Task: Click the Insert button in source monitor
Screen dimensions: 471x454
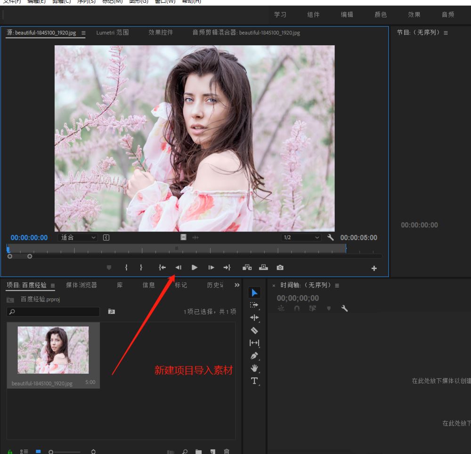Action: [247, 267]
